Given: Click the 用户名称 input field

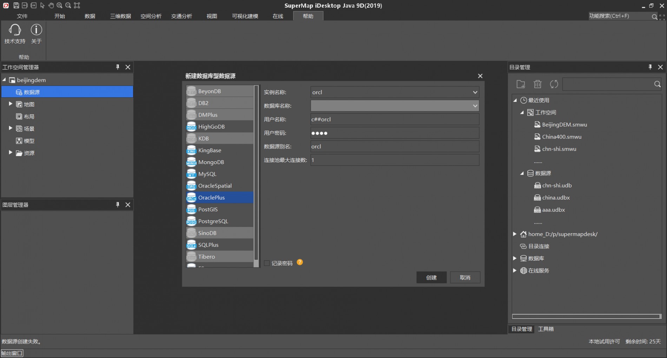Looking at the screenshot, I should [x=395, y=119].
